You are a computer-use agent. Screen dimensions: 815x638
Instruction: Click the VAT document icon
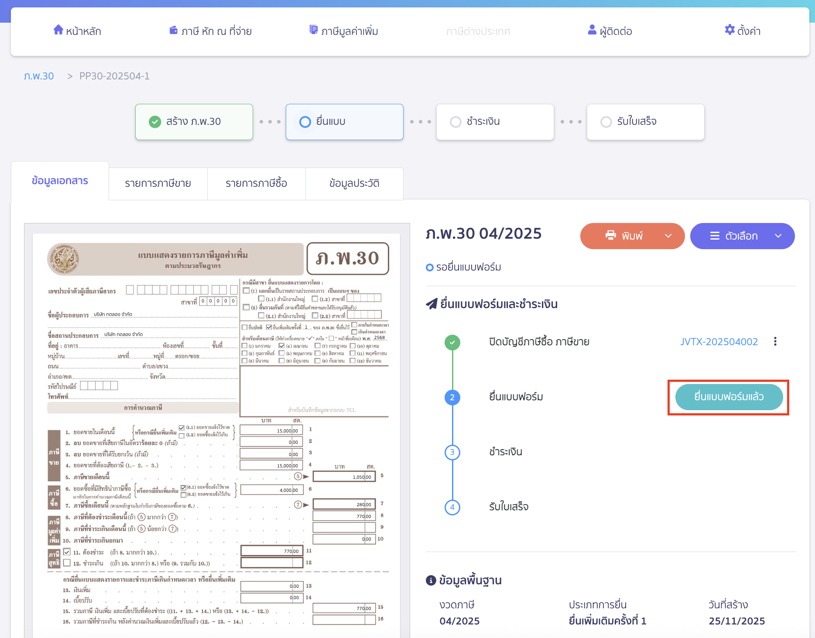click(313, 30)
